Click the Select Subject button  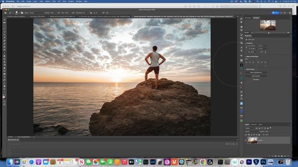pos(256,76)
